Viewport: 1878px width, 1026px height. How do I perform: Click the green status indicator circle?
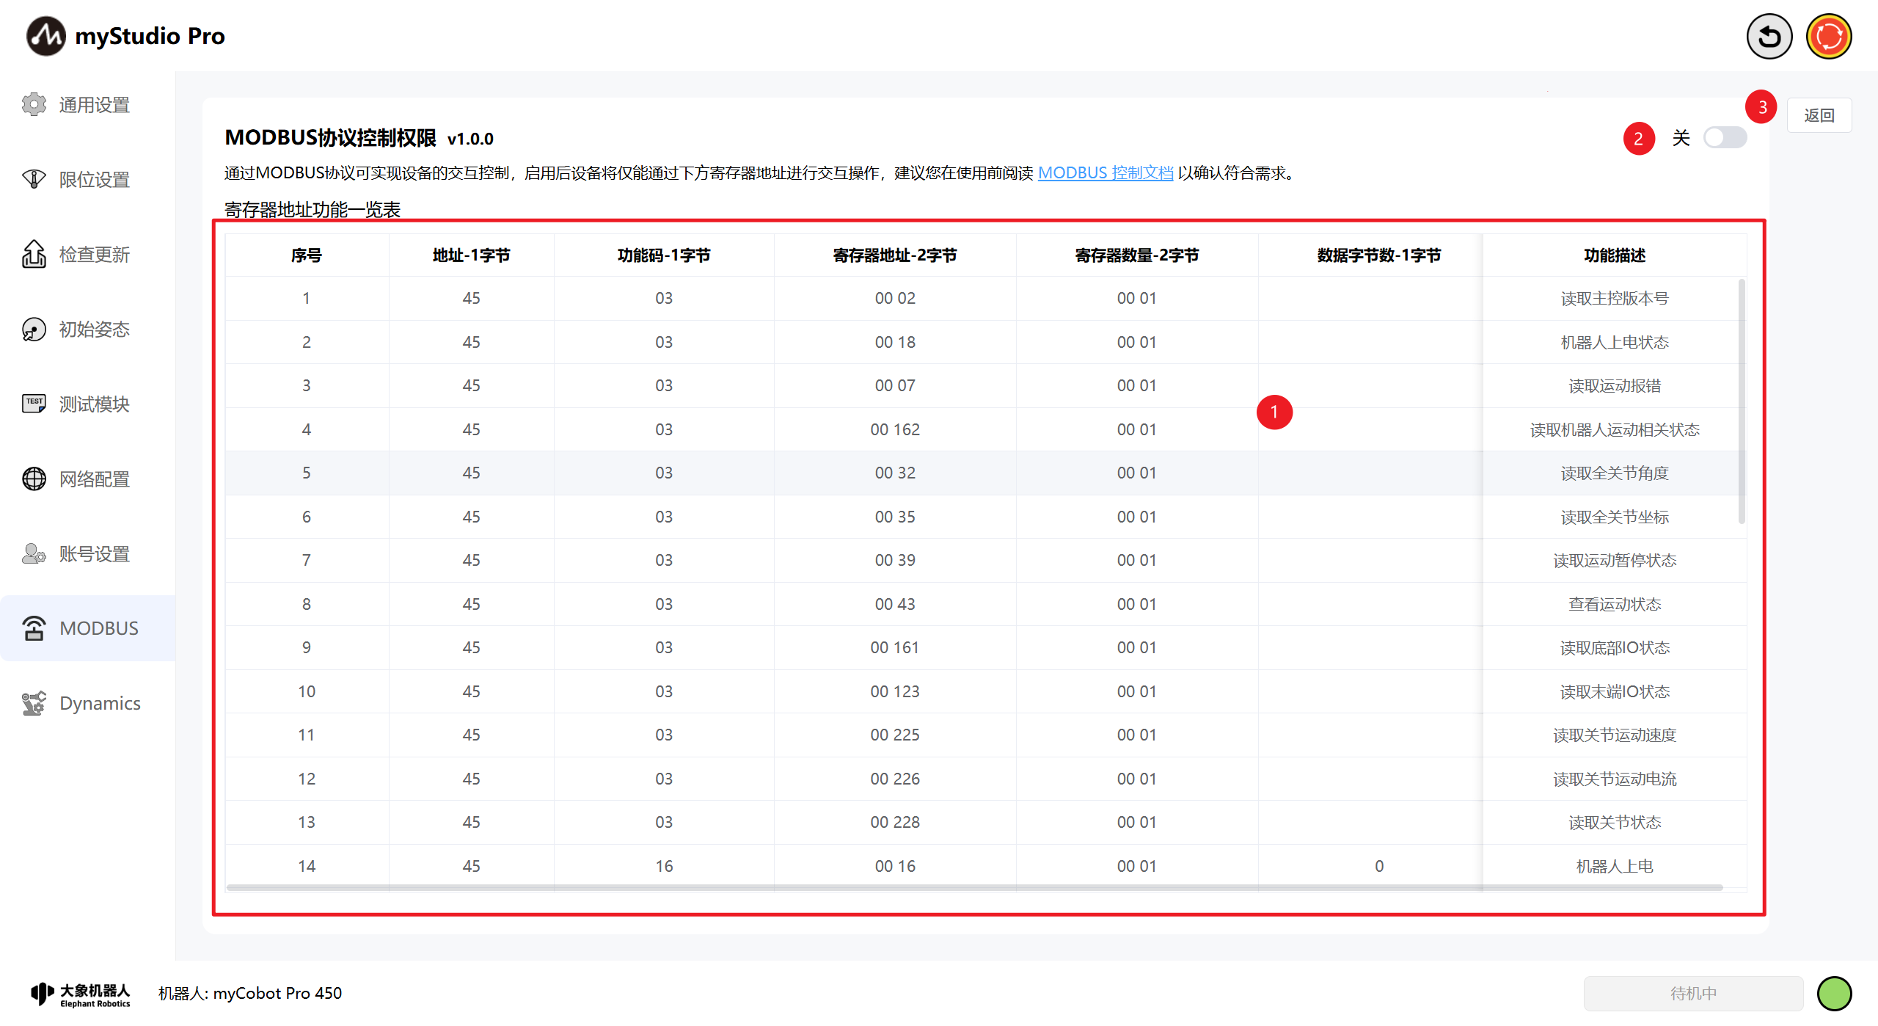[x=1834, y=993]
